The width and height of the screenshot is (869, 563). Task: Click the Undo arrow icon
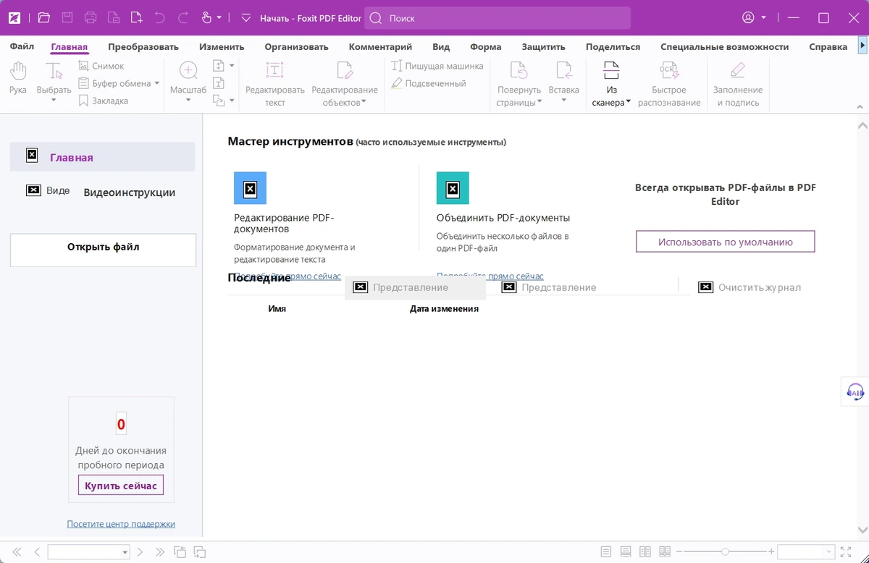(159, 18)
